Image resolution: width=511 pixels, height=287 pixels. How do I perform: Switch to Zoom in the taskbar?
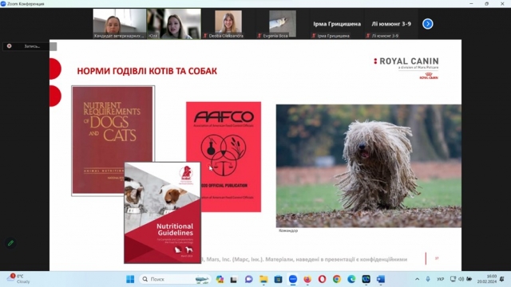pos(293,279)
